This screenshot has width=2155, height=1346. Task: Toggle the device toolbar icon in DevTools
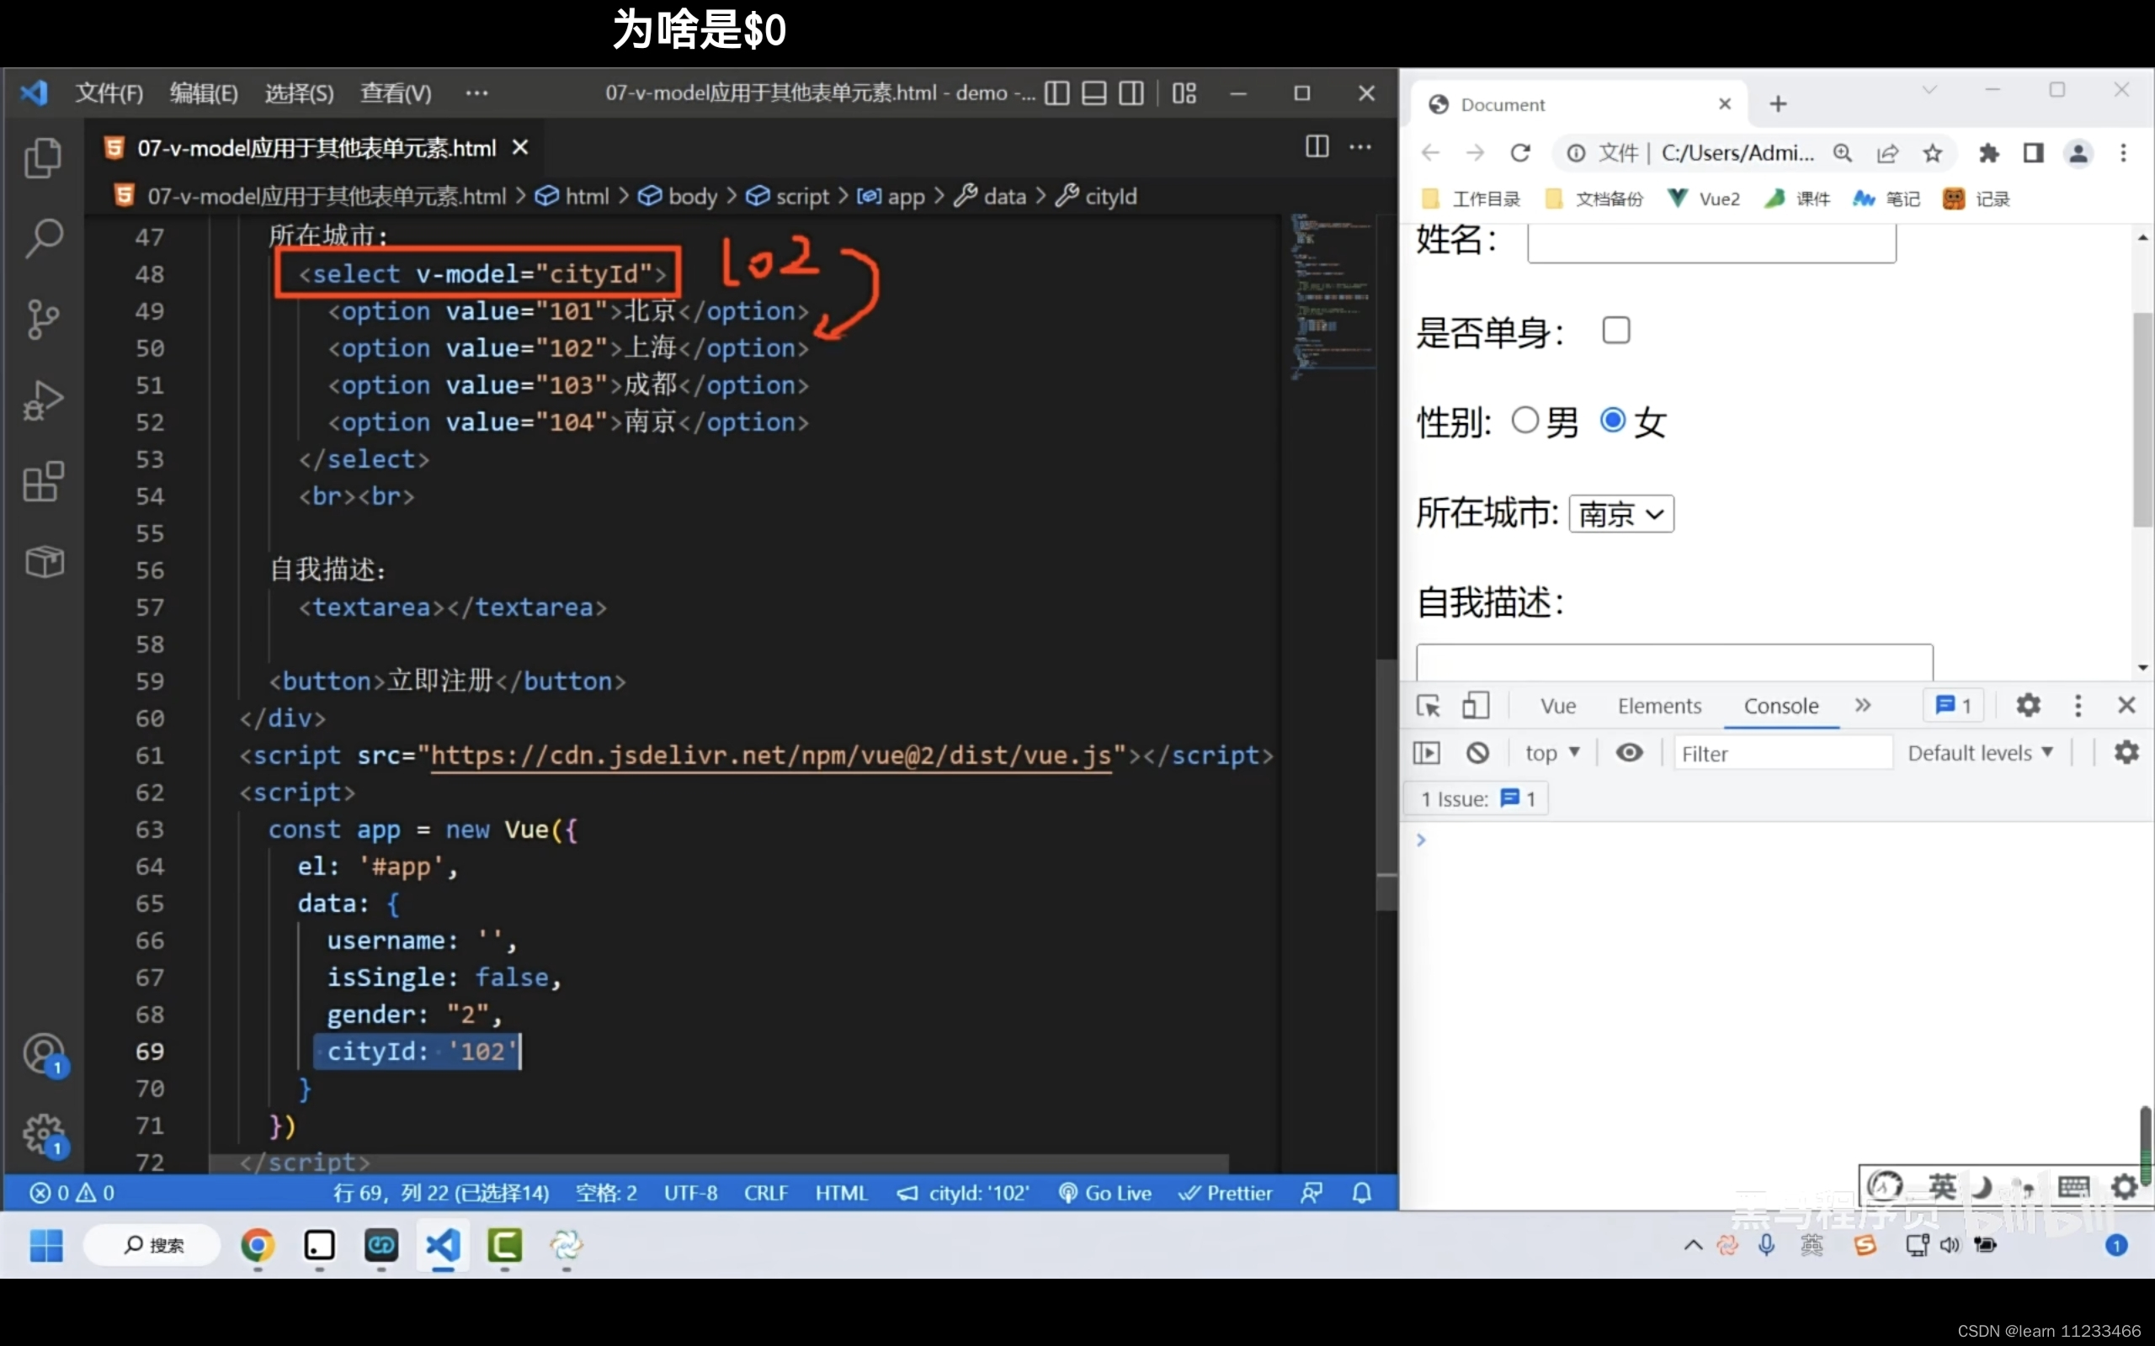(x=1476, y=706)
